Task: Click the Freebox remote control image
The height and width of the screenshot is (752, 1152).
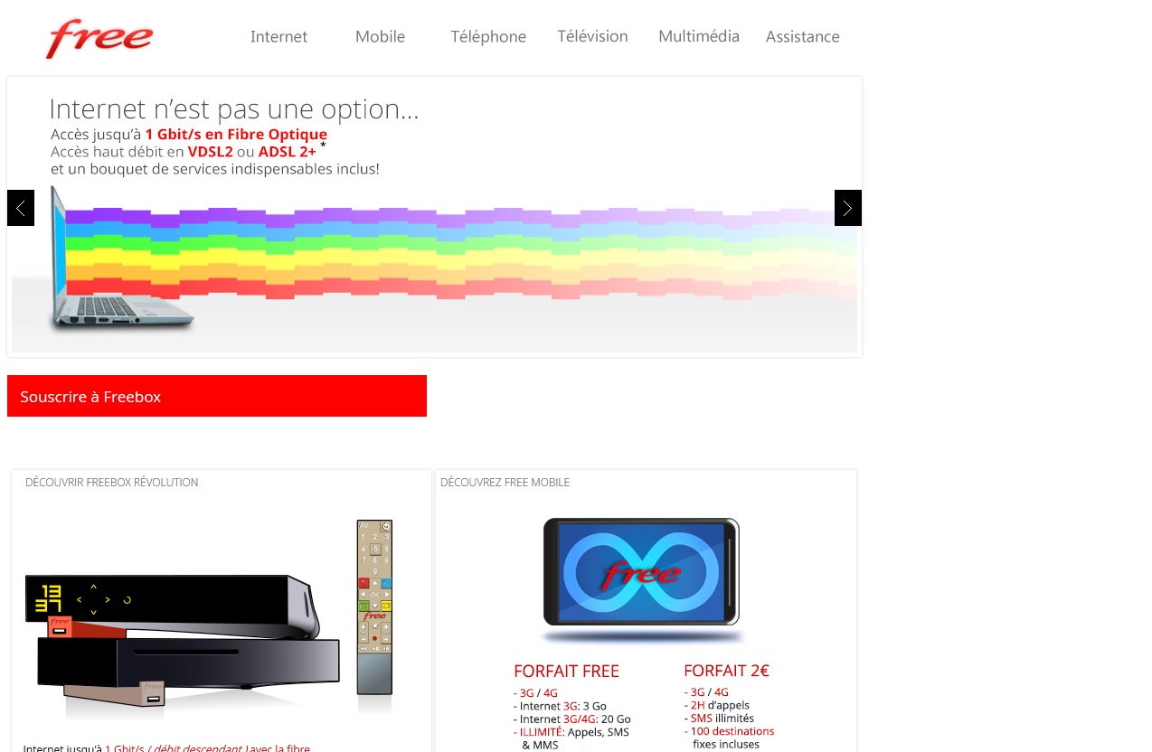Action: [x=374, y=606]
